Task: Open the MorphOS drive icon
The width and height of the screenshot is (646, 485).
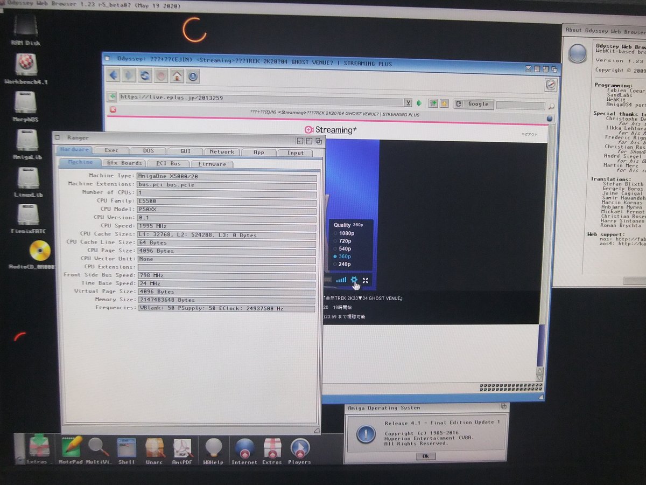Action: pos(25,106)
